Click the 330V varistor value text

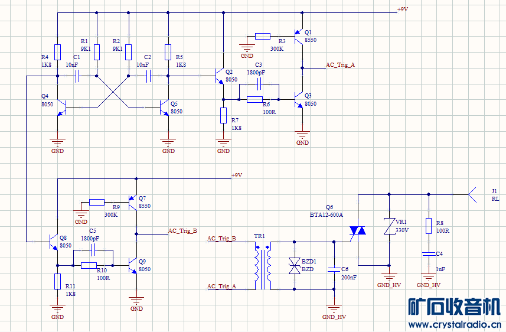pos(402,230)
